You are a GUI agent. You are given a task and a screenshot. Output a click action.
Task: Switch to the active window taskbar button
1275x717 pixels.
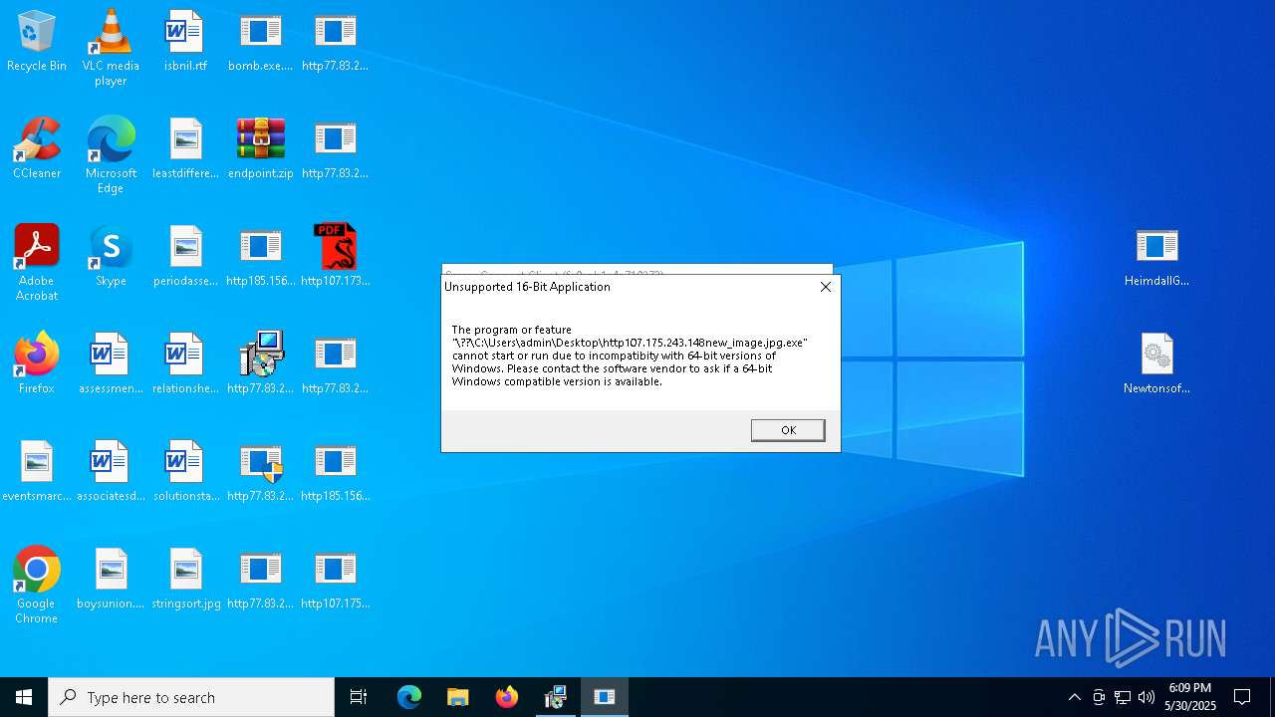(x=605, y=697)
